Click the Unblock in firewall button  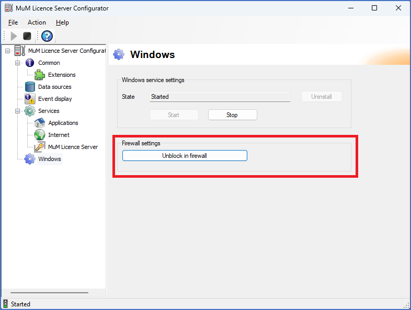click(185, 156)
